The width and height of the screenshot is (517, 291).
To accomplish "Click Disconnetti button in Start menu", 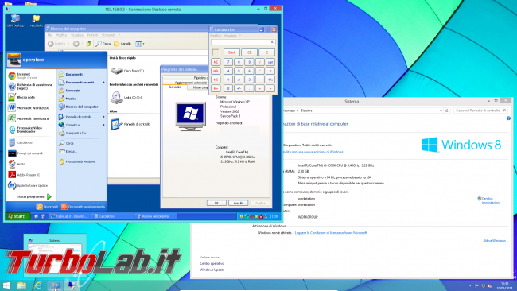I will [47, 207].
